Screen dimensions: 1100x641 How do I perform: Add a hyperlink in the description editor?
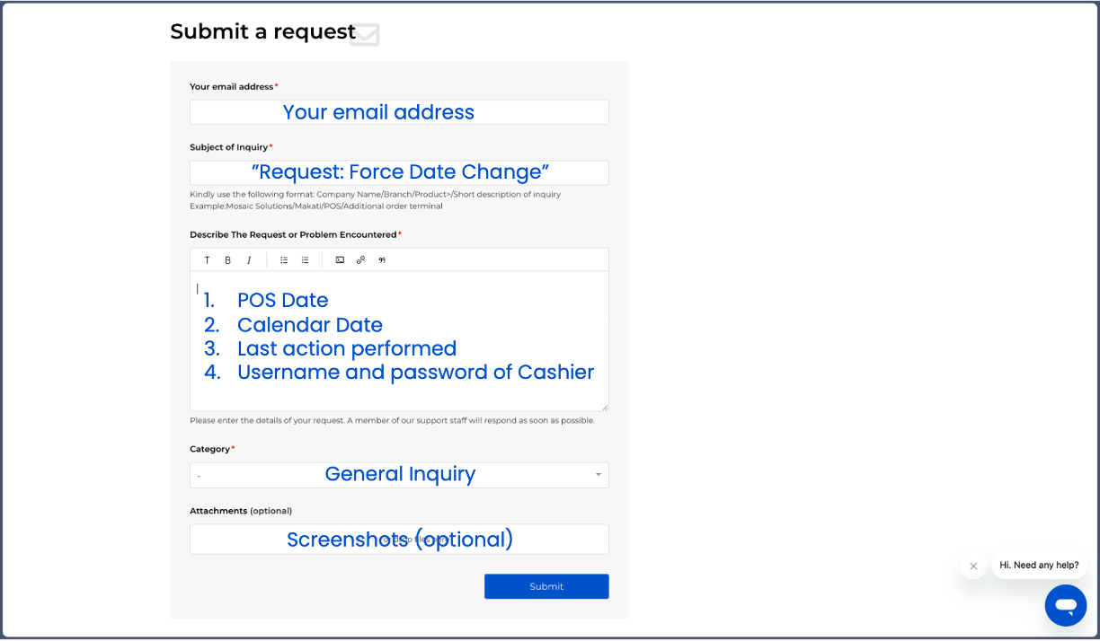click(x=360, y=260)
